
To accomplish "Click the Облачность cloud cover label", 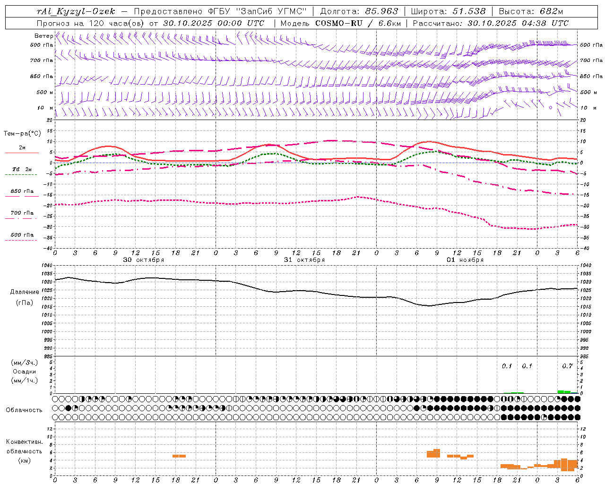I will click(x=24, y=410).
